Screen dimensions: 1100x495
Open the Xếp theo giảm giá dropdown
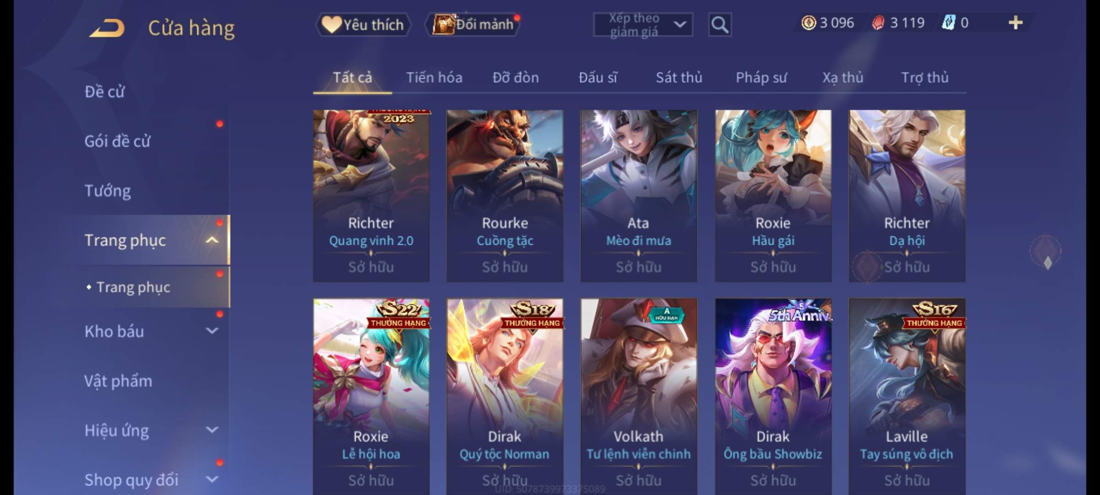pyautogui.click(x=643, y=25)
